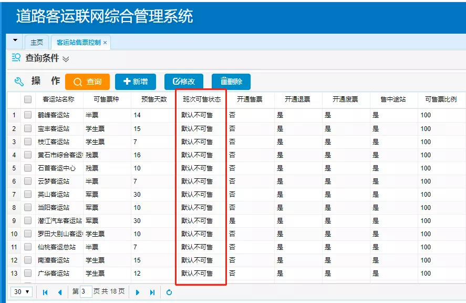Open the page size dropdown showing 30
Image resolution: width=466 pixels, height=303 pixels.
coord(21,291)
